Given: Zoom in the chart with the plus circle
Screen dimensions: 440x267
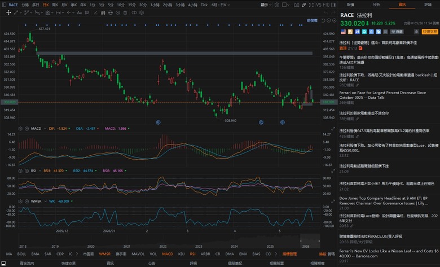Looking at the screenshot, I should (x=334, y=20).
